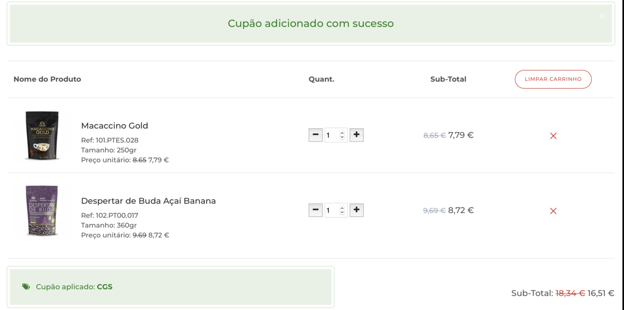This screenshot has width=624, height=310.
Task: Remove Despertar de Buda with red X icon
Action: (x=553, y=211)
